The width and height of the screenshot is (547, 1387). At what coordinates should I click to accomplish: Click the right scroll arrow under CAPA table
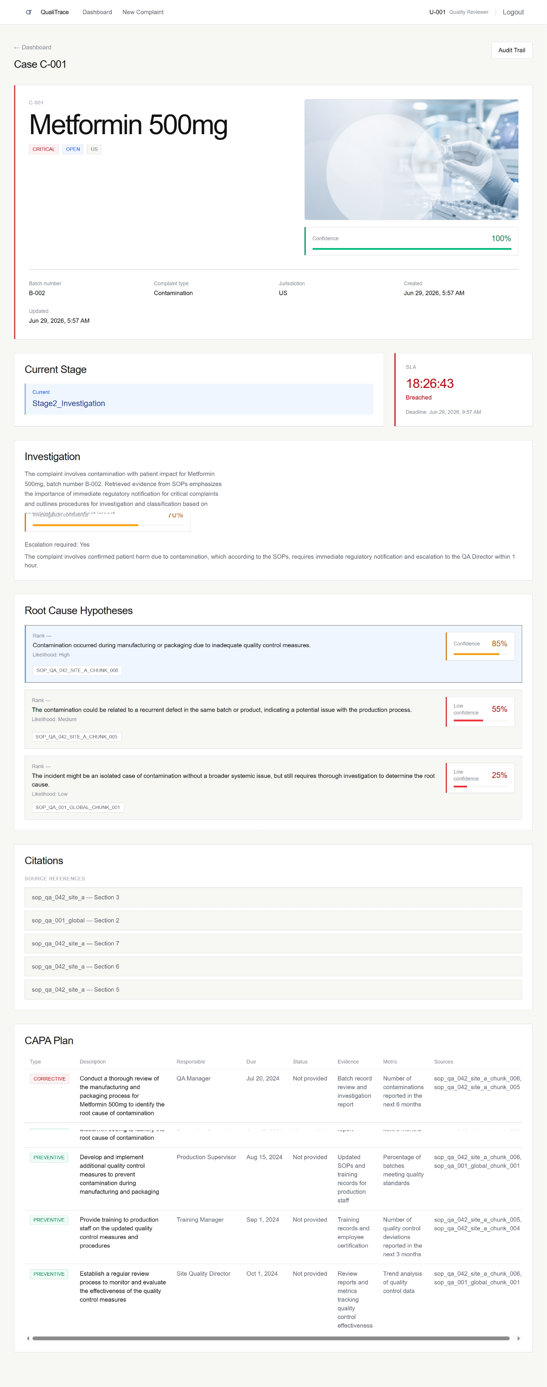(x=518, y=1338)
